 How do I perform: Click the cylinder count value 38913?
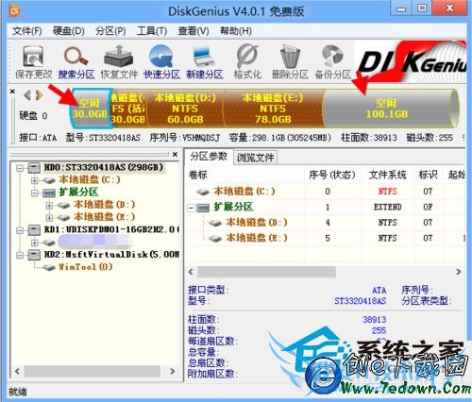pos(374,320)
